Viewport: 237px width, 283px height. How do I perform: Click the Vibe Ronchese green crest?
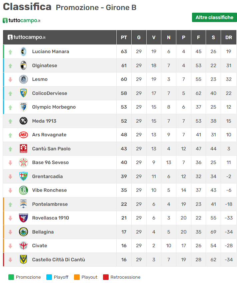pos(23,190)
